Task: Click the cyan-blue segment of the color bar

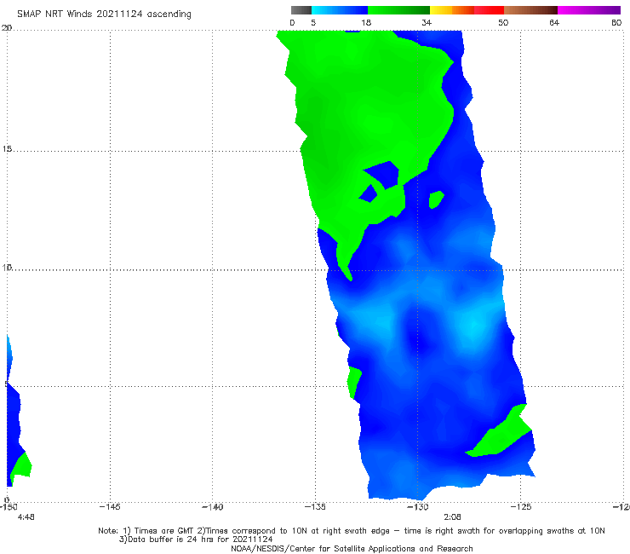Action: [x=340, y=10]
